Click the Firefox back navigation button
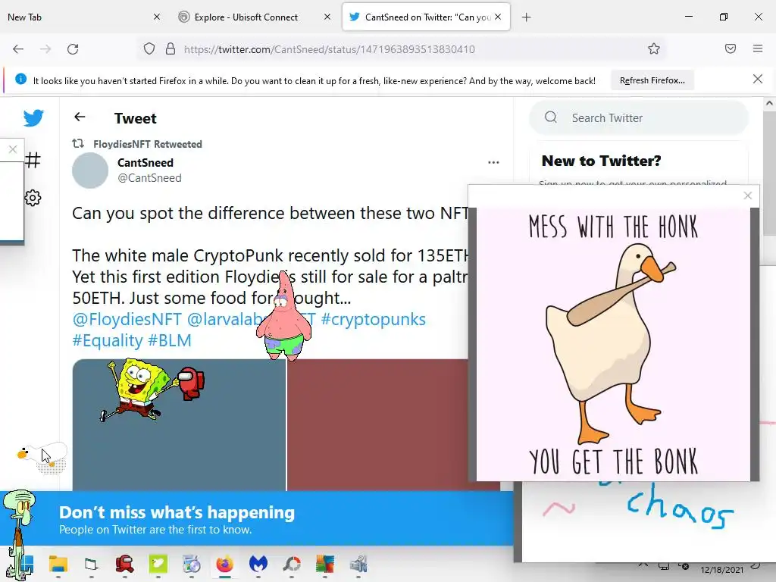 click(x=18, y=49)
